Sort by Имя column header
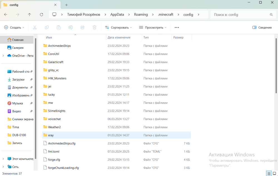This screenshot has height=176, width=278. coord(49,37)
